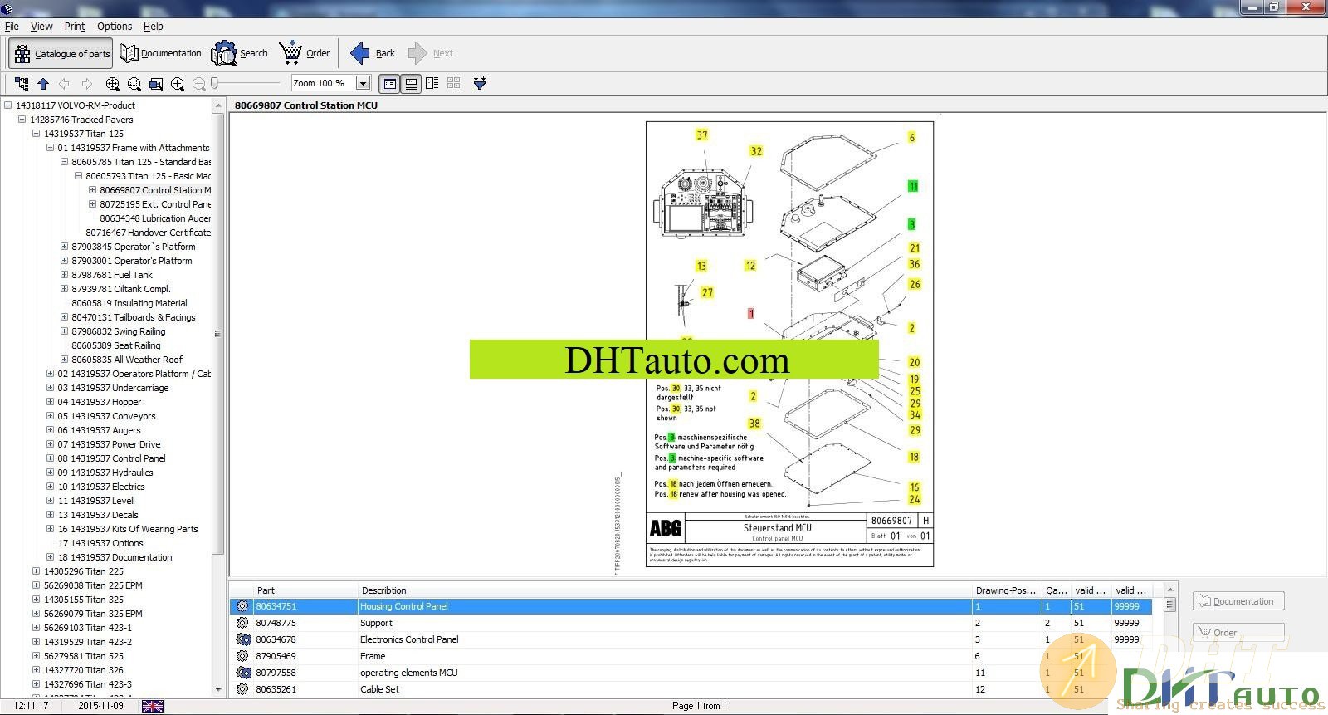This screenshot has width=1328, height=715.
Task: Expand the 03 14319537 Undercarriage node
Action: coord(50,388)
